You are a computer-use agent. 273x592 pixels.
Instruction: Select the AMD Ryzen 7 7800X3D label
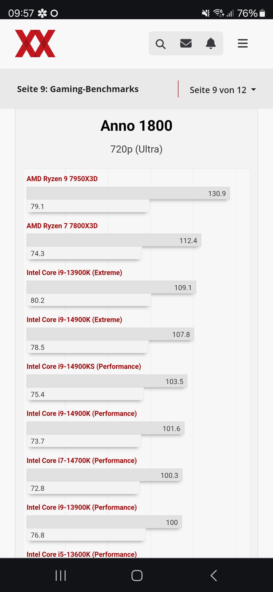(62, 226)
